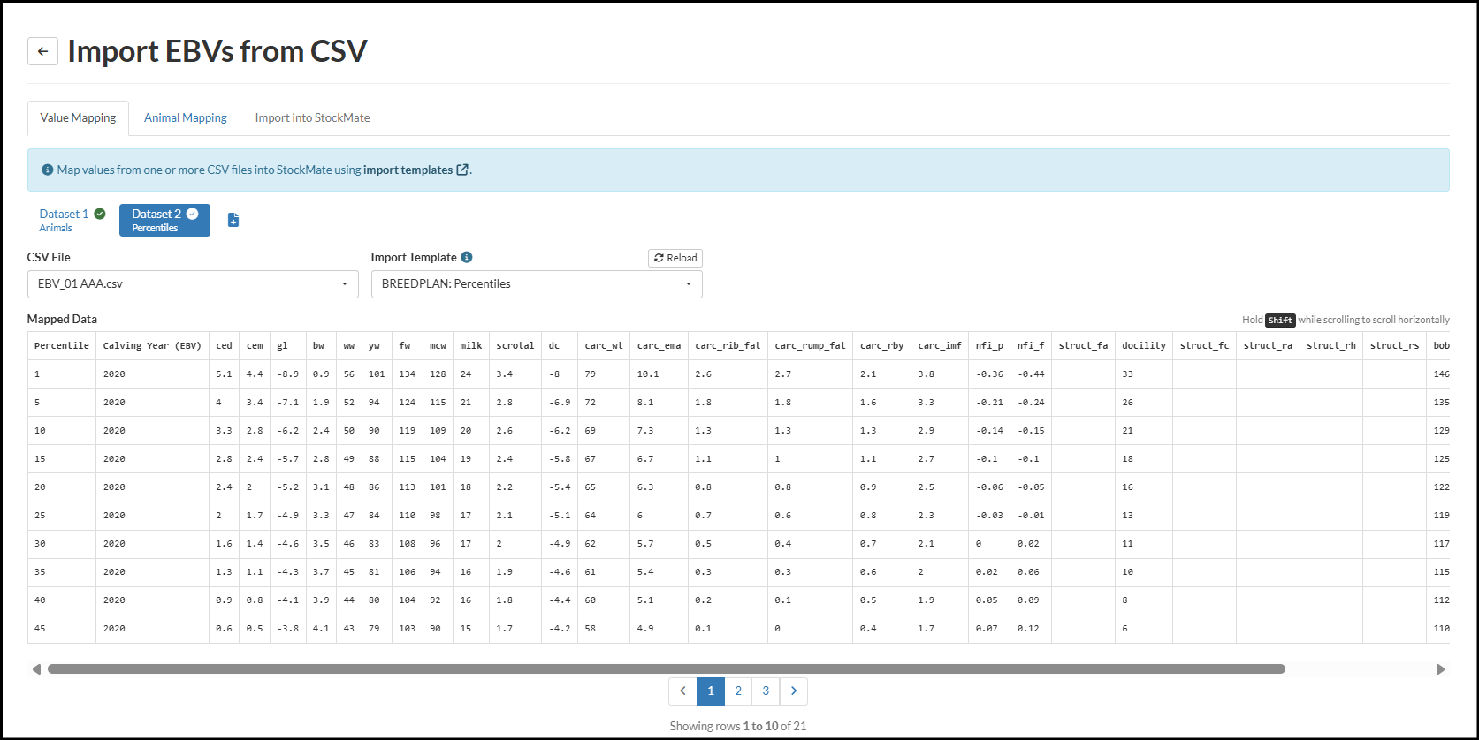This screenshot has width=1479, height=740.
Task: Open the import templates link
Action: pyautogui.click(x=408, y=170)
